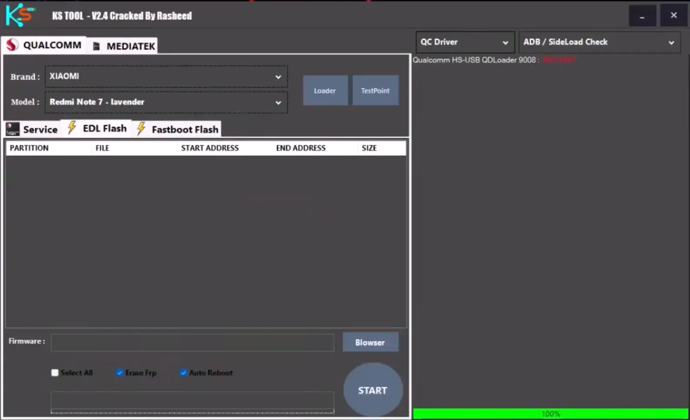Open the Fastboot Flash tab
Image resolution: width=690 pixels, height=420 pixels.
[177, 129]
